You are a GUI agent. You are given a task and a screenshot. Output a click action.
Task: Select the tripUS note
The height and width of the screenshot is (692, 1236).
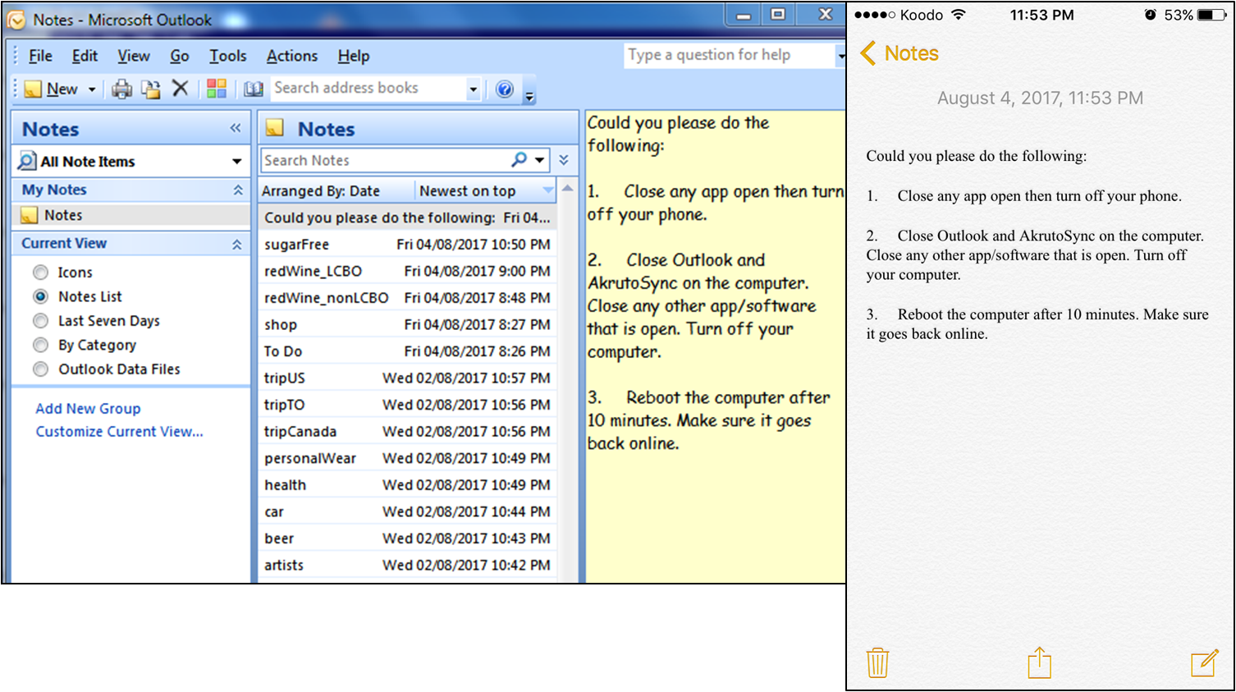click(x=408, y=378)
